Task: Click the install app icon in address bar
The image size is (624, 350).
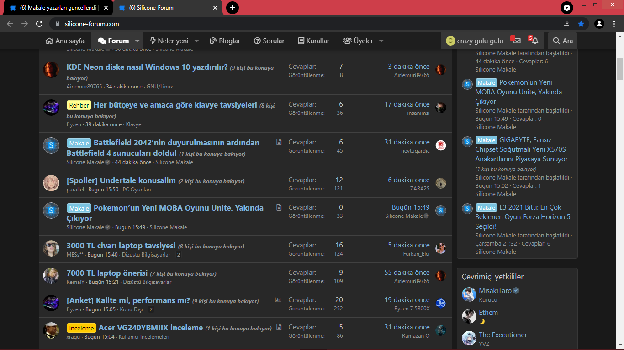Action: pyautogui.click(x=566, y=24)
